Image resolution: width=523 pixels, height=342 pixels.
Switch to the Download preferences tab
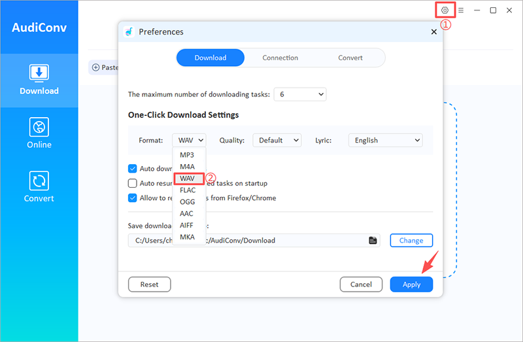[x=211, y=58]
